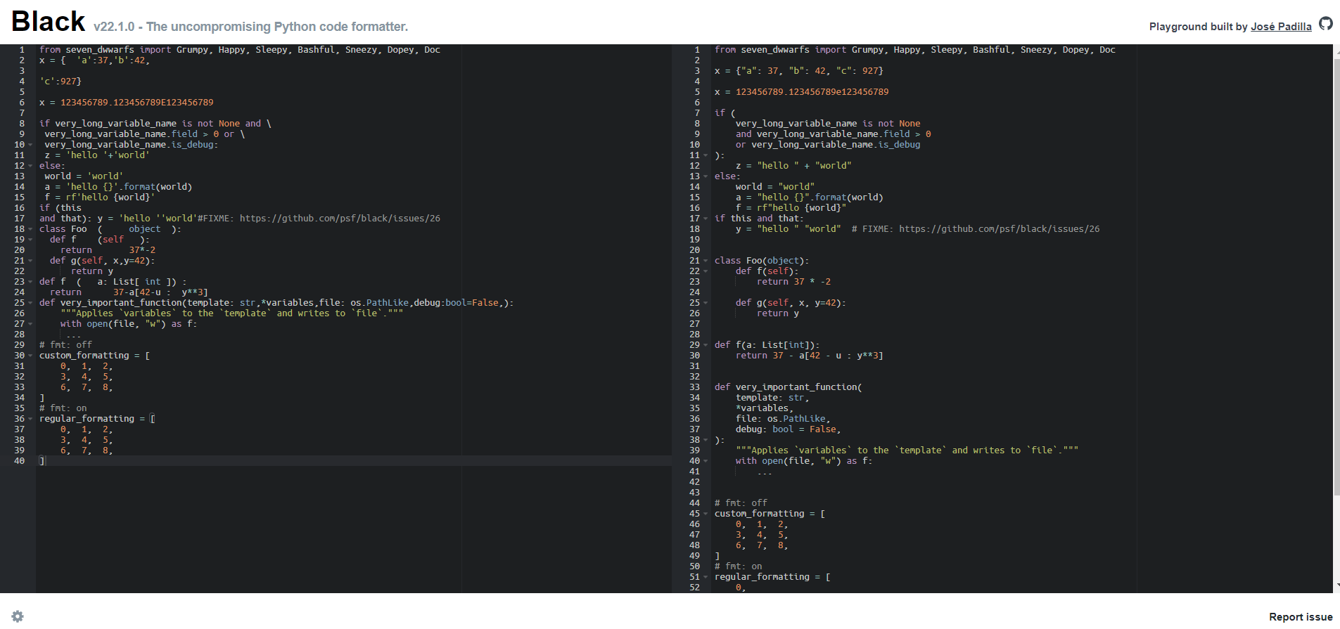Open settings with the gear icon
The height and width of the screenshot is (629, 1340).
click(18, 616)
